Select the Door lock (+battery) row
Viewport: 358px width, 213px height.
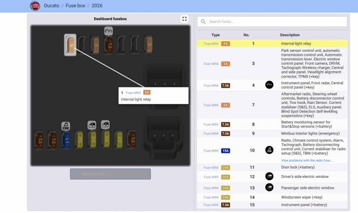pos(272,167)
